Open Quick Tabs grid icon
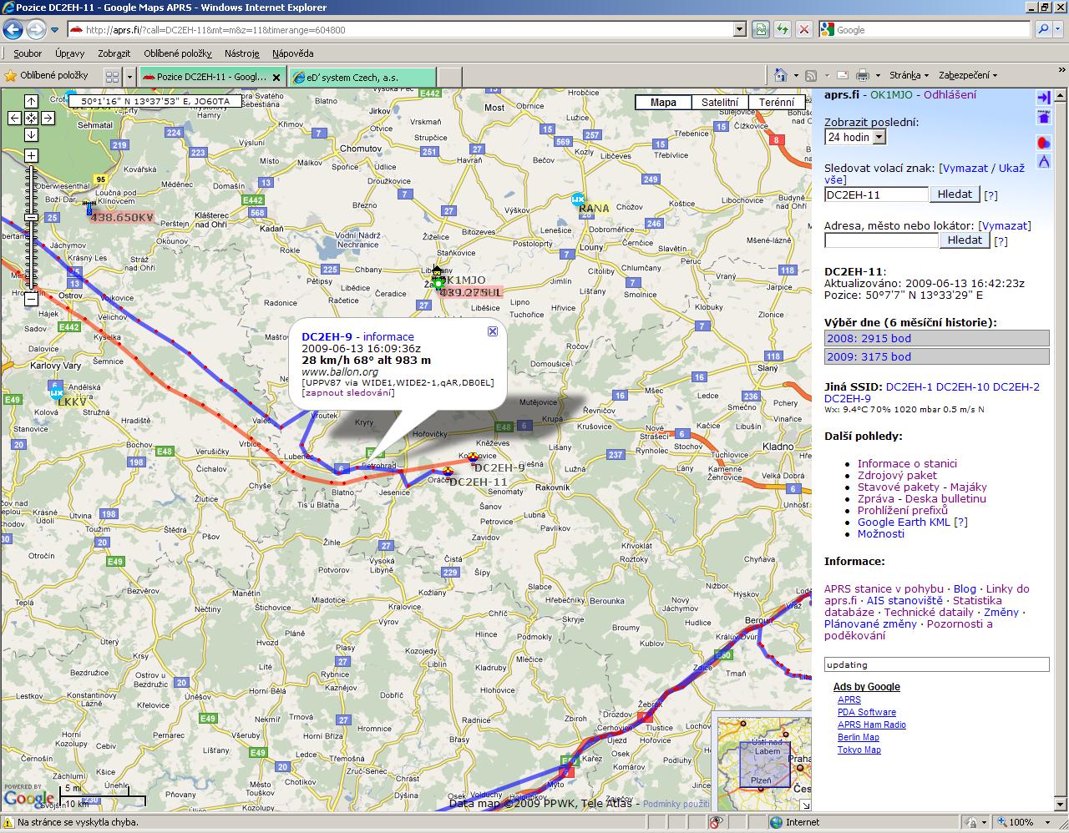The width and height of the screenshot is (1069, 833). pos(112,77)
